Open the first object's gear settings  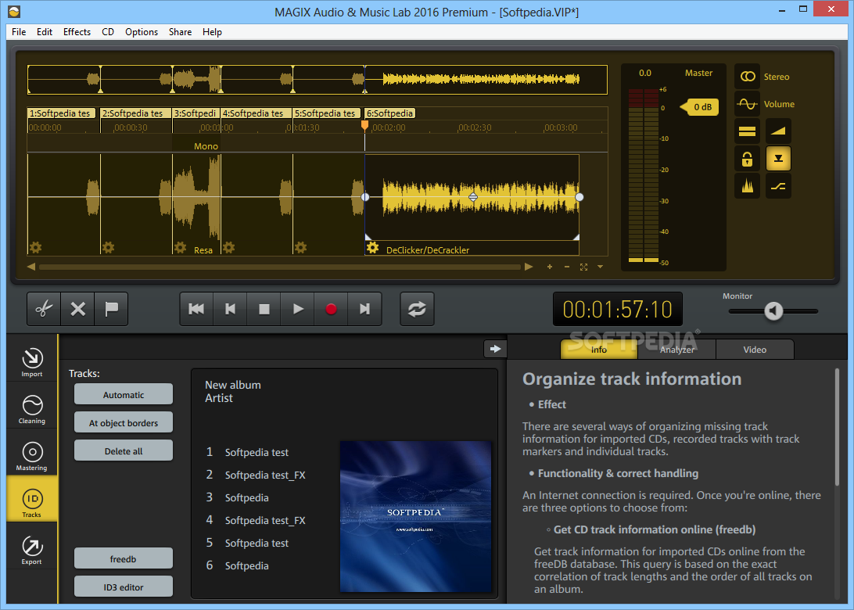(x=35, y=249)
